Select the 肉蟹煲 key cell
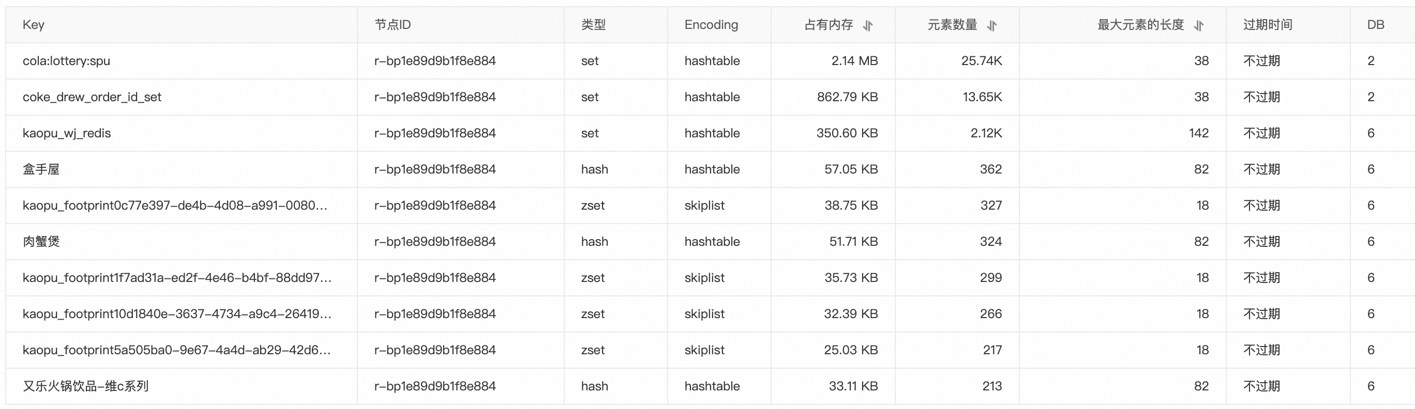The image size is (1415, 409). pos(41,242)
